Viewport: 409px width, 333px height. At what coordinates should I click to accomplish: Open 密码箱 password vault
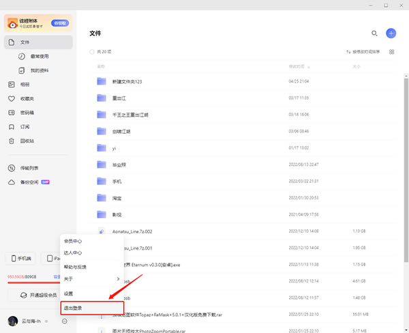26,113
